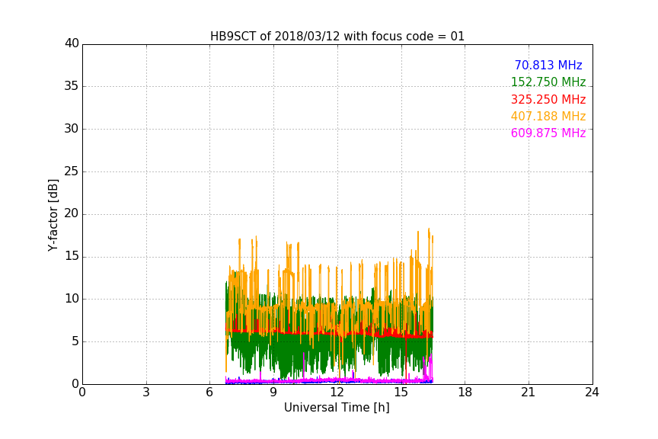Click the y-axis tick label 25
Screen dimensions: 658x439
pyautogui.click(x=72, y=171)
